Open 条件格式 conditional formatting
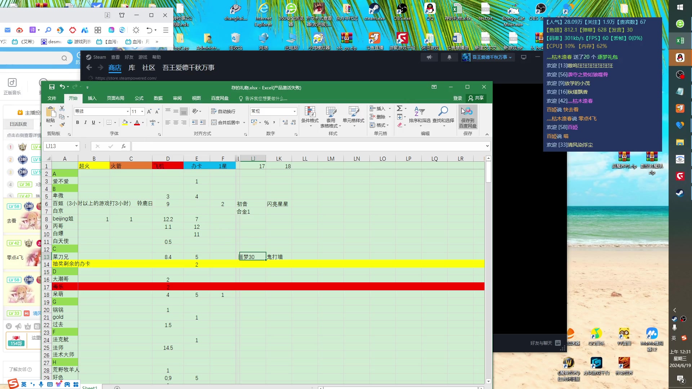The image size is (692, 389). 310,117
